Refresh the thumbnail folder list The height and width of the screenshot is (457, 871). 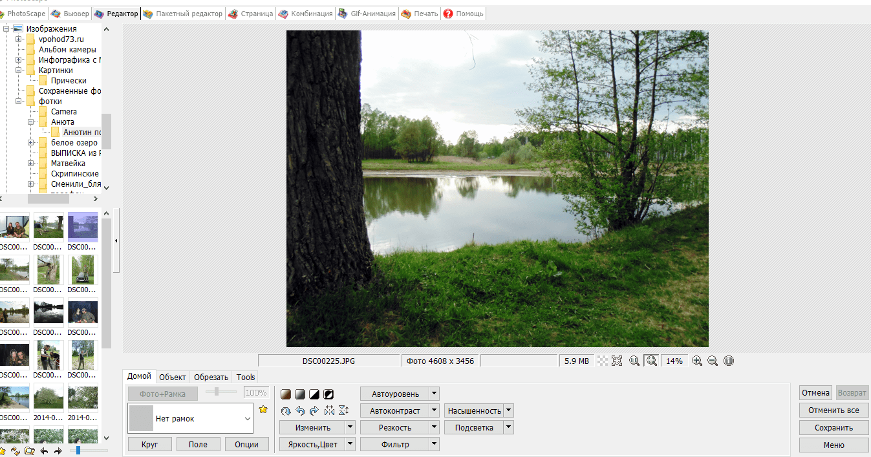coord(16,451)
